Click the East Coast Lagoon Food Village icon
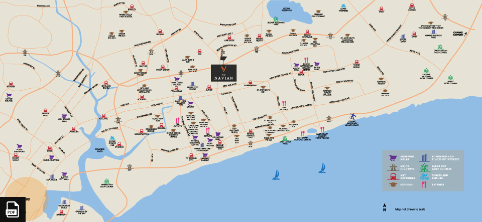482x222 pixels. coord(322,130)
